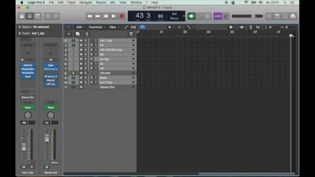Click the Wi-Fi status icon
The width and height of the screenshot is (315, 177).
pos(246,2)
